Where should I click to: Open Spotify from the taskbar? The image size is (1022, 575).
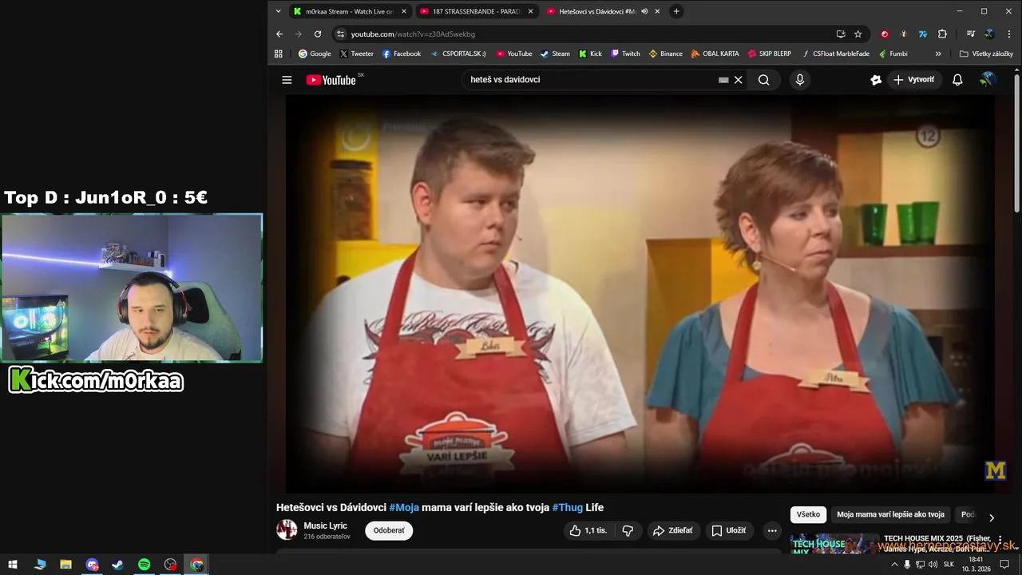[x=144, y=565]
